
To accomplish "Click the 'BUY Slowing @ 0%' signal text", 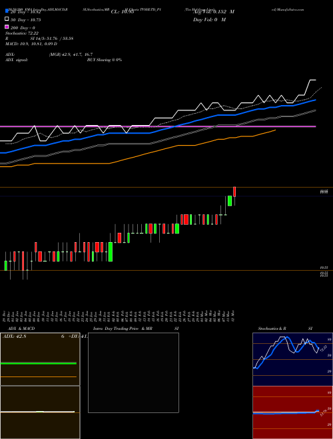I will pos(105,60).
